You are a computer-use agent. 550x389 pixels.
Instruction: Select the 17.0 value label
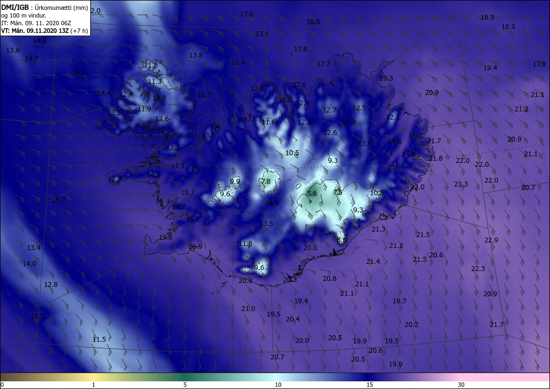[x=246, y=14]
